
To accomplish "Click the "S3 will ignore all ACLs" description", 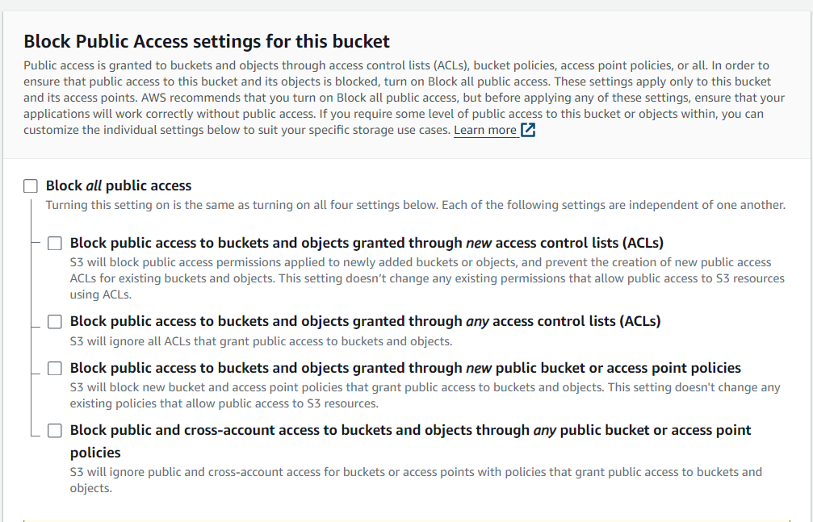I will [x=261, y=341].
